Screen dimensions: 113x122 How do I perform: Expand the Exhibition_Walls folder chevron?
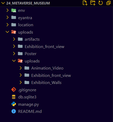pyautogui.click(x=20, y=82)
